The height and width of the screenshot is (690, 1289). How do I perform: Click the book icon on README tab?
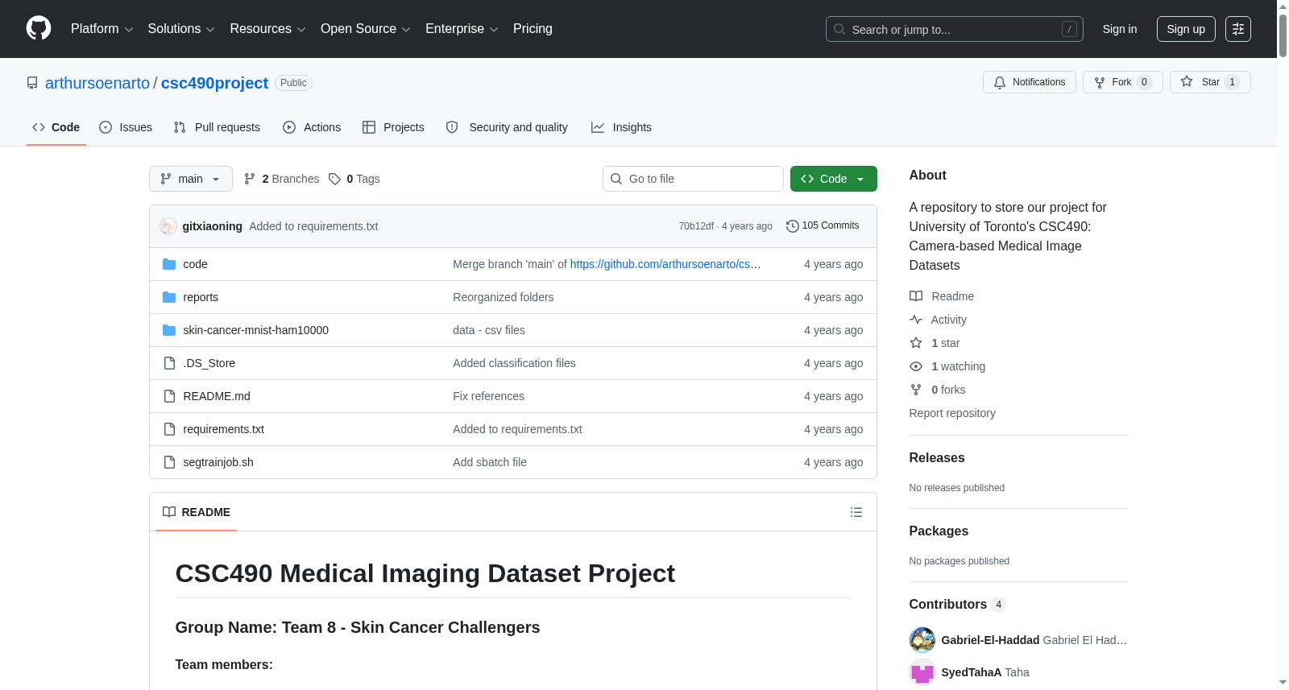169,512
